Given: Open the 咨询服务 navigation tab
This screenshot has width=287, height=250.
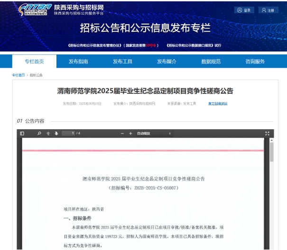Looking at the screenshot, I should 255,62.
